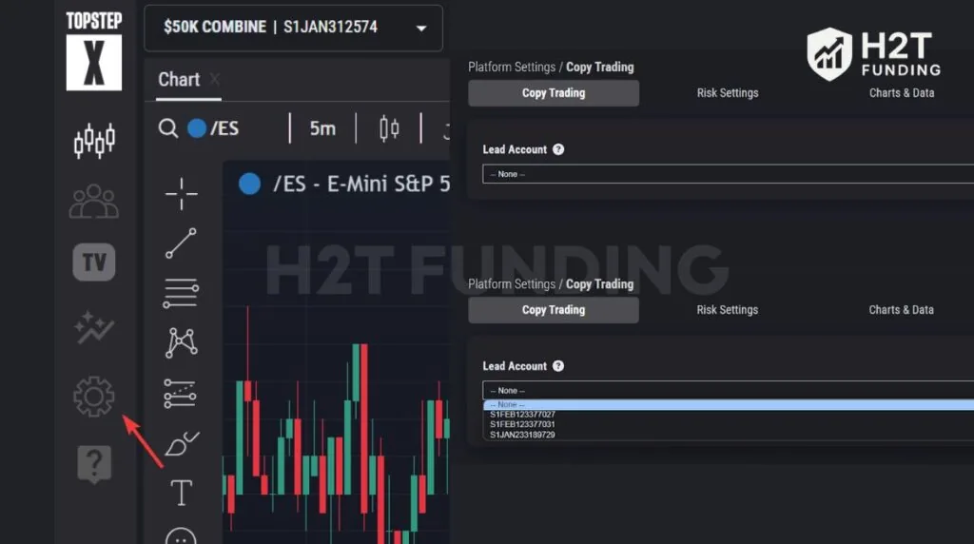Viewport: 974px width, 544px height.
Task: Select upper Charts & Data tab
Action: [902, 93]
